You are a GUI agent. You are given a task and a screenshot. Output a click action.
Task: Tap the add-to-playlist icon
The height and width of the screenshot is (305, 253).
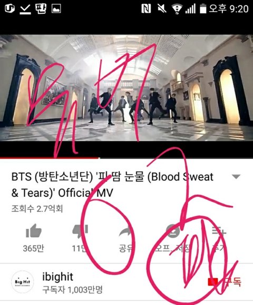tap(219, 231)
